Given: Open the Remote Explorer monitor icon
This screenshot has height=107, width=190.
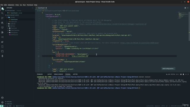Looking at the screenshot, I should [2, 28].
